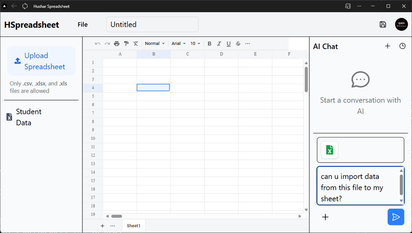The height and width of the screenshot is (233, 412).
Task: Open chat history clock icon
Action: [x=402, y=46]
